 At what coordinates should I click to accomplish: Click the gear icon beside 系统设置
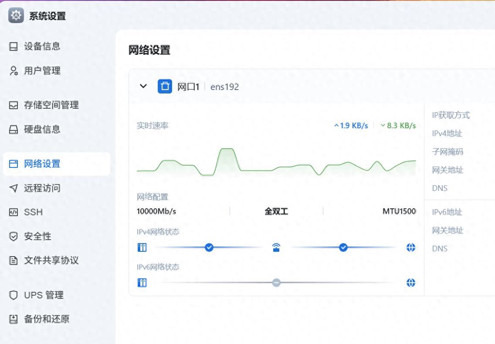click(16, 16)
